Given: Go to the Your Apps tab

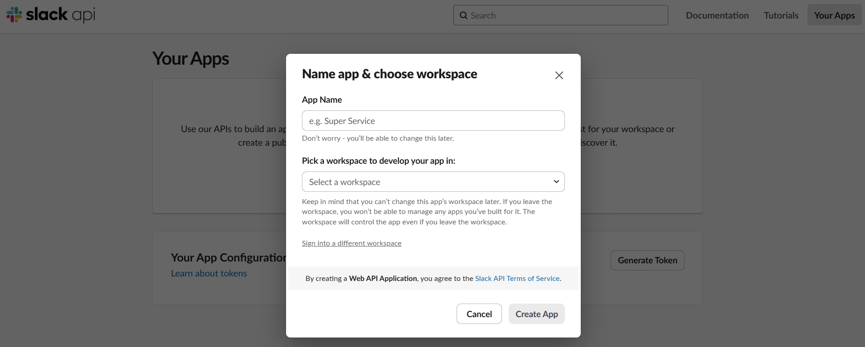Looking at the screenshot, I should (834, 15).
